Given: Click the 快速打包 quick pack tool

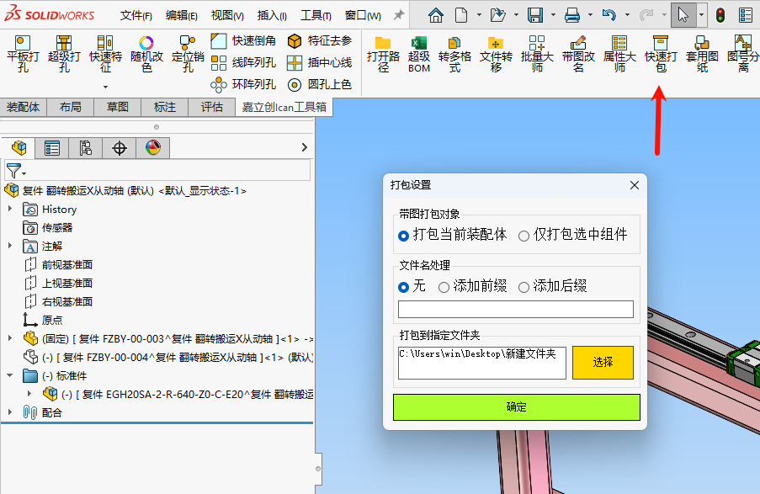Looking at the screenshot, I should tap(660, 53).
